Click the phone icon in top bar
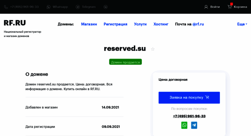The width and height of the screenshot is (251, 136). point(6,7)
